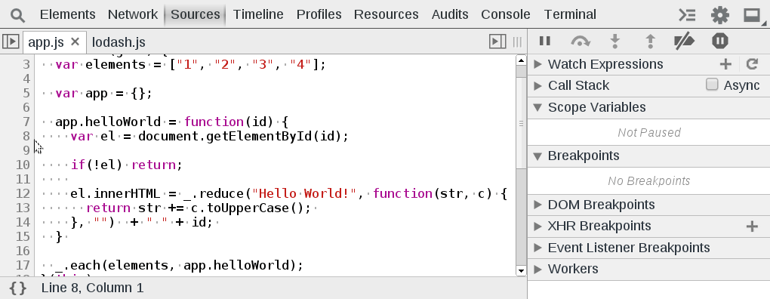Click the '_.each' call on line 17
The height and width of the screenshot is (299, 770).
(x=78, y=265)
